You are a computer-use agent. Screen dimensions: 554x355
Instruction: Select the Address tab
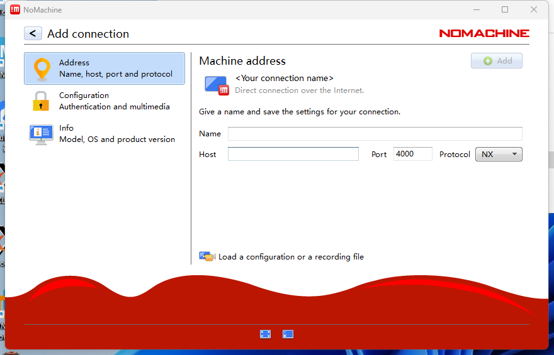click(x=105, y=68)
